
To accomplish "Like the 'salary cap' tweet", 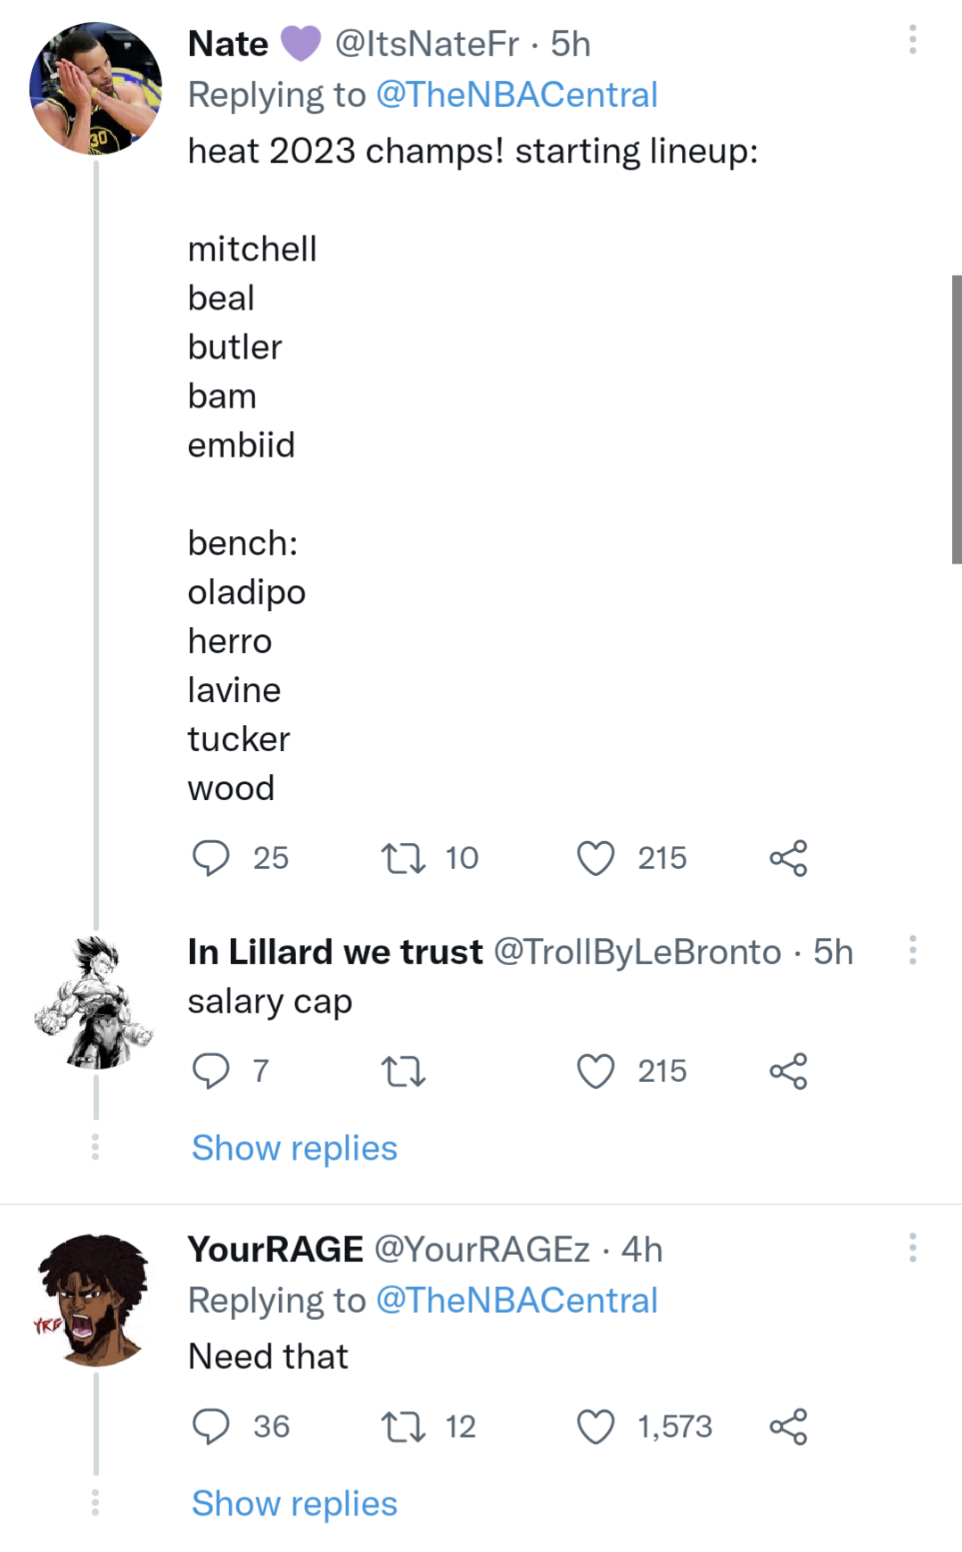I will [x=596, y=1070].
